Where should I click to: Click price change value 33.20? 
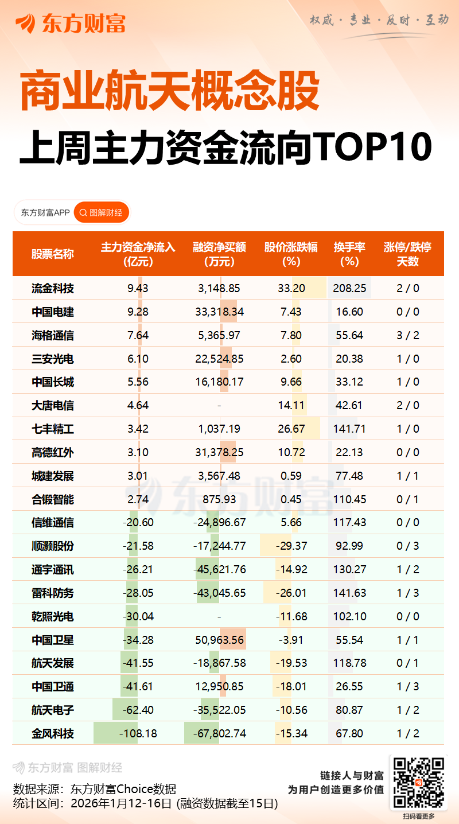tap(291, 288)
